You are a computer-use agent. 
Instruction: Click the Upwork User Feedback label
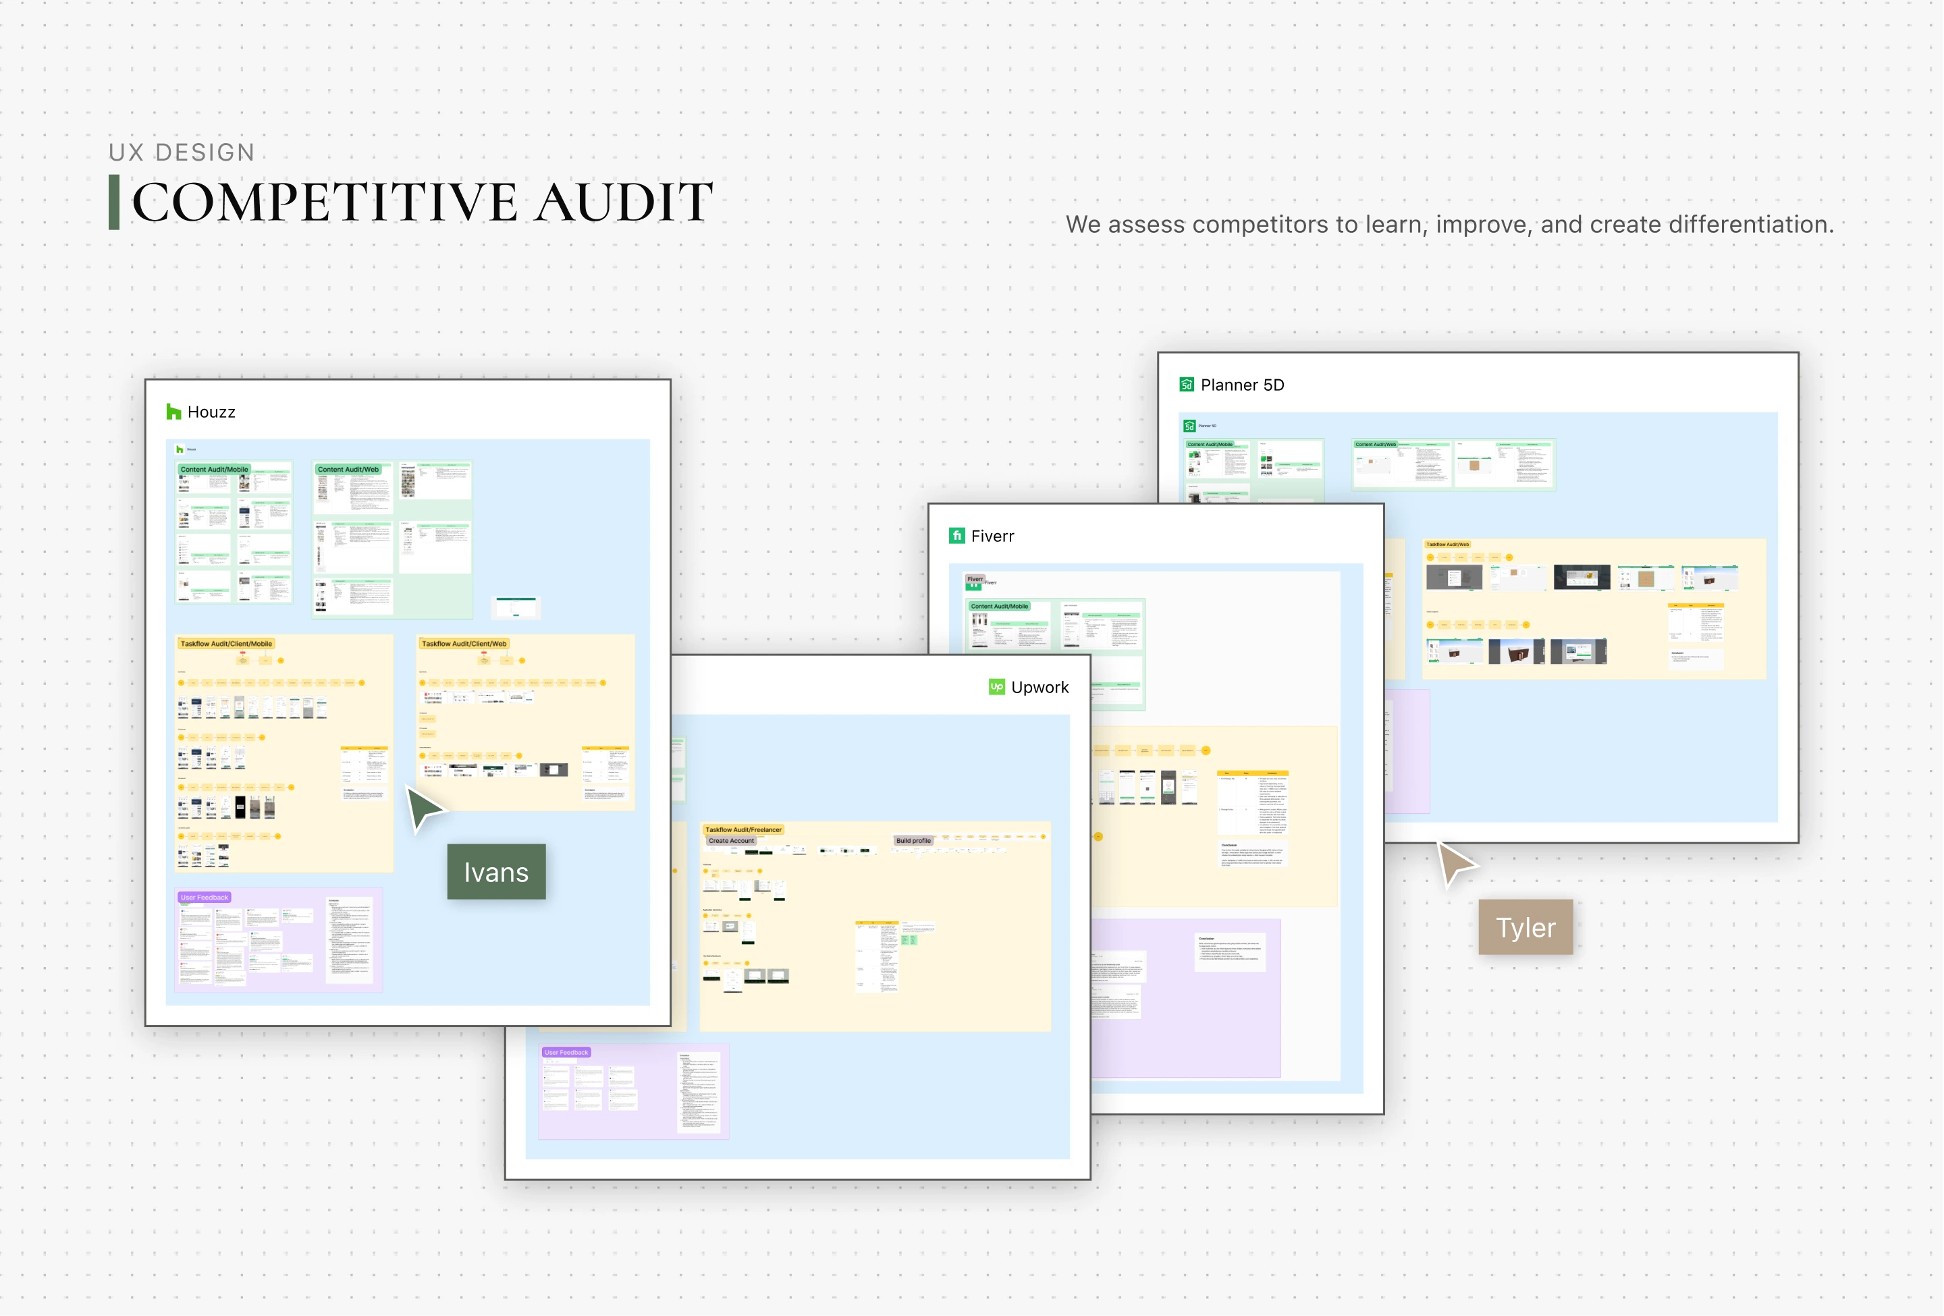point(566,1053)
